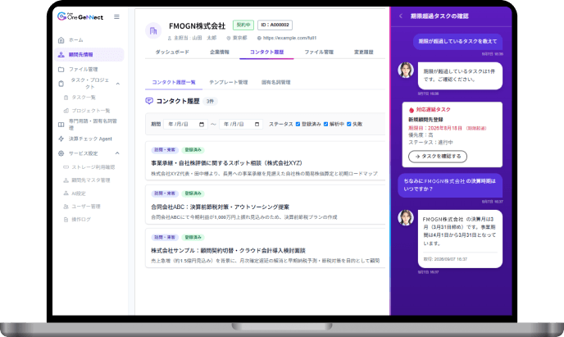Click the ストレージ利用確認 storage icon
Screen dimensions: 564x337
click(66, 167)
